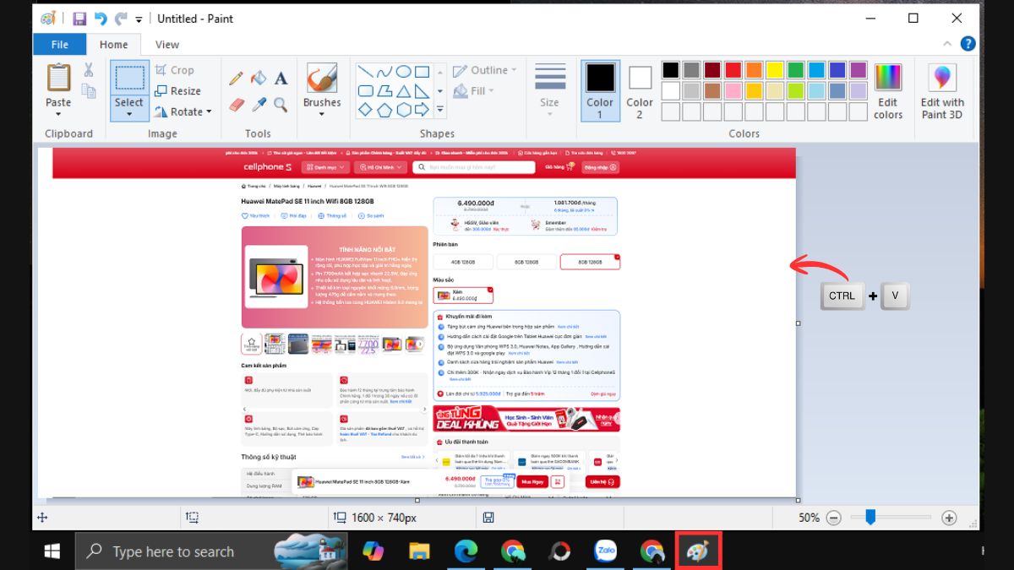Open the Rotate dropdown

pos(183,111)
